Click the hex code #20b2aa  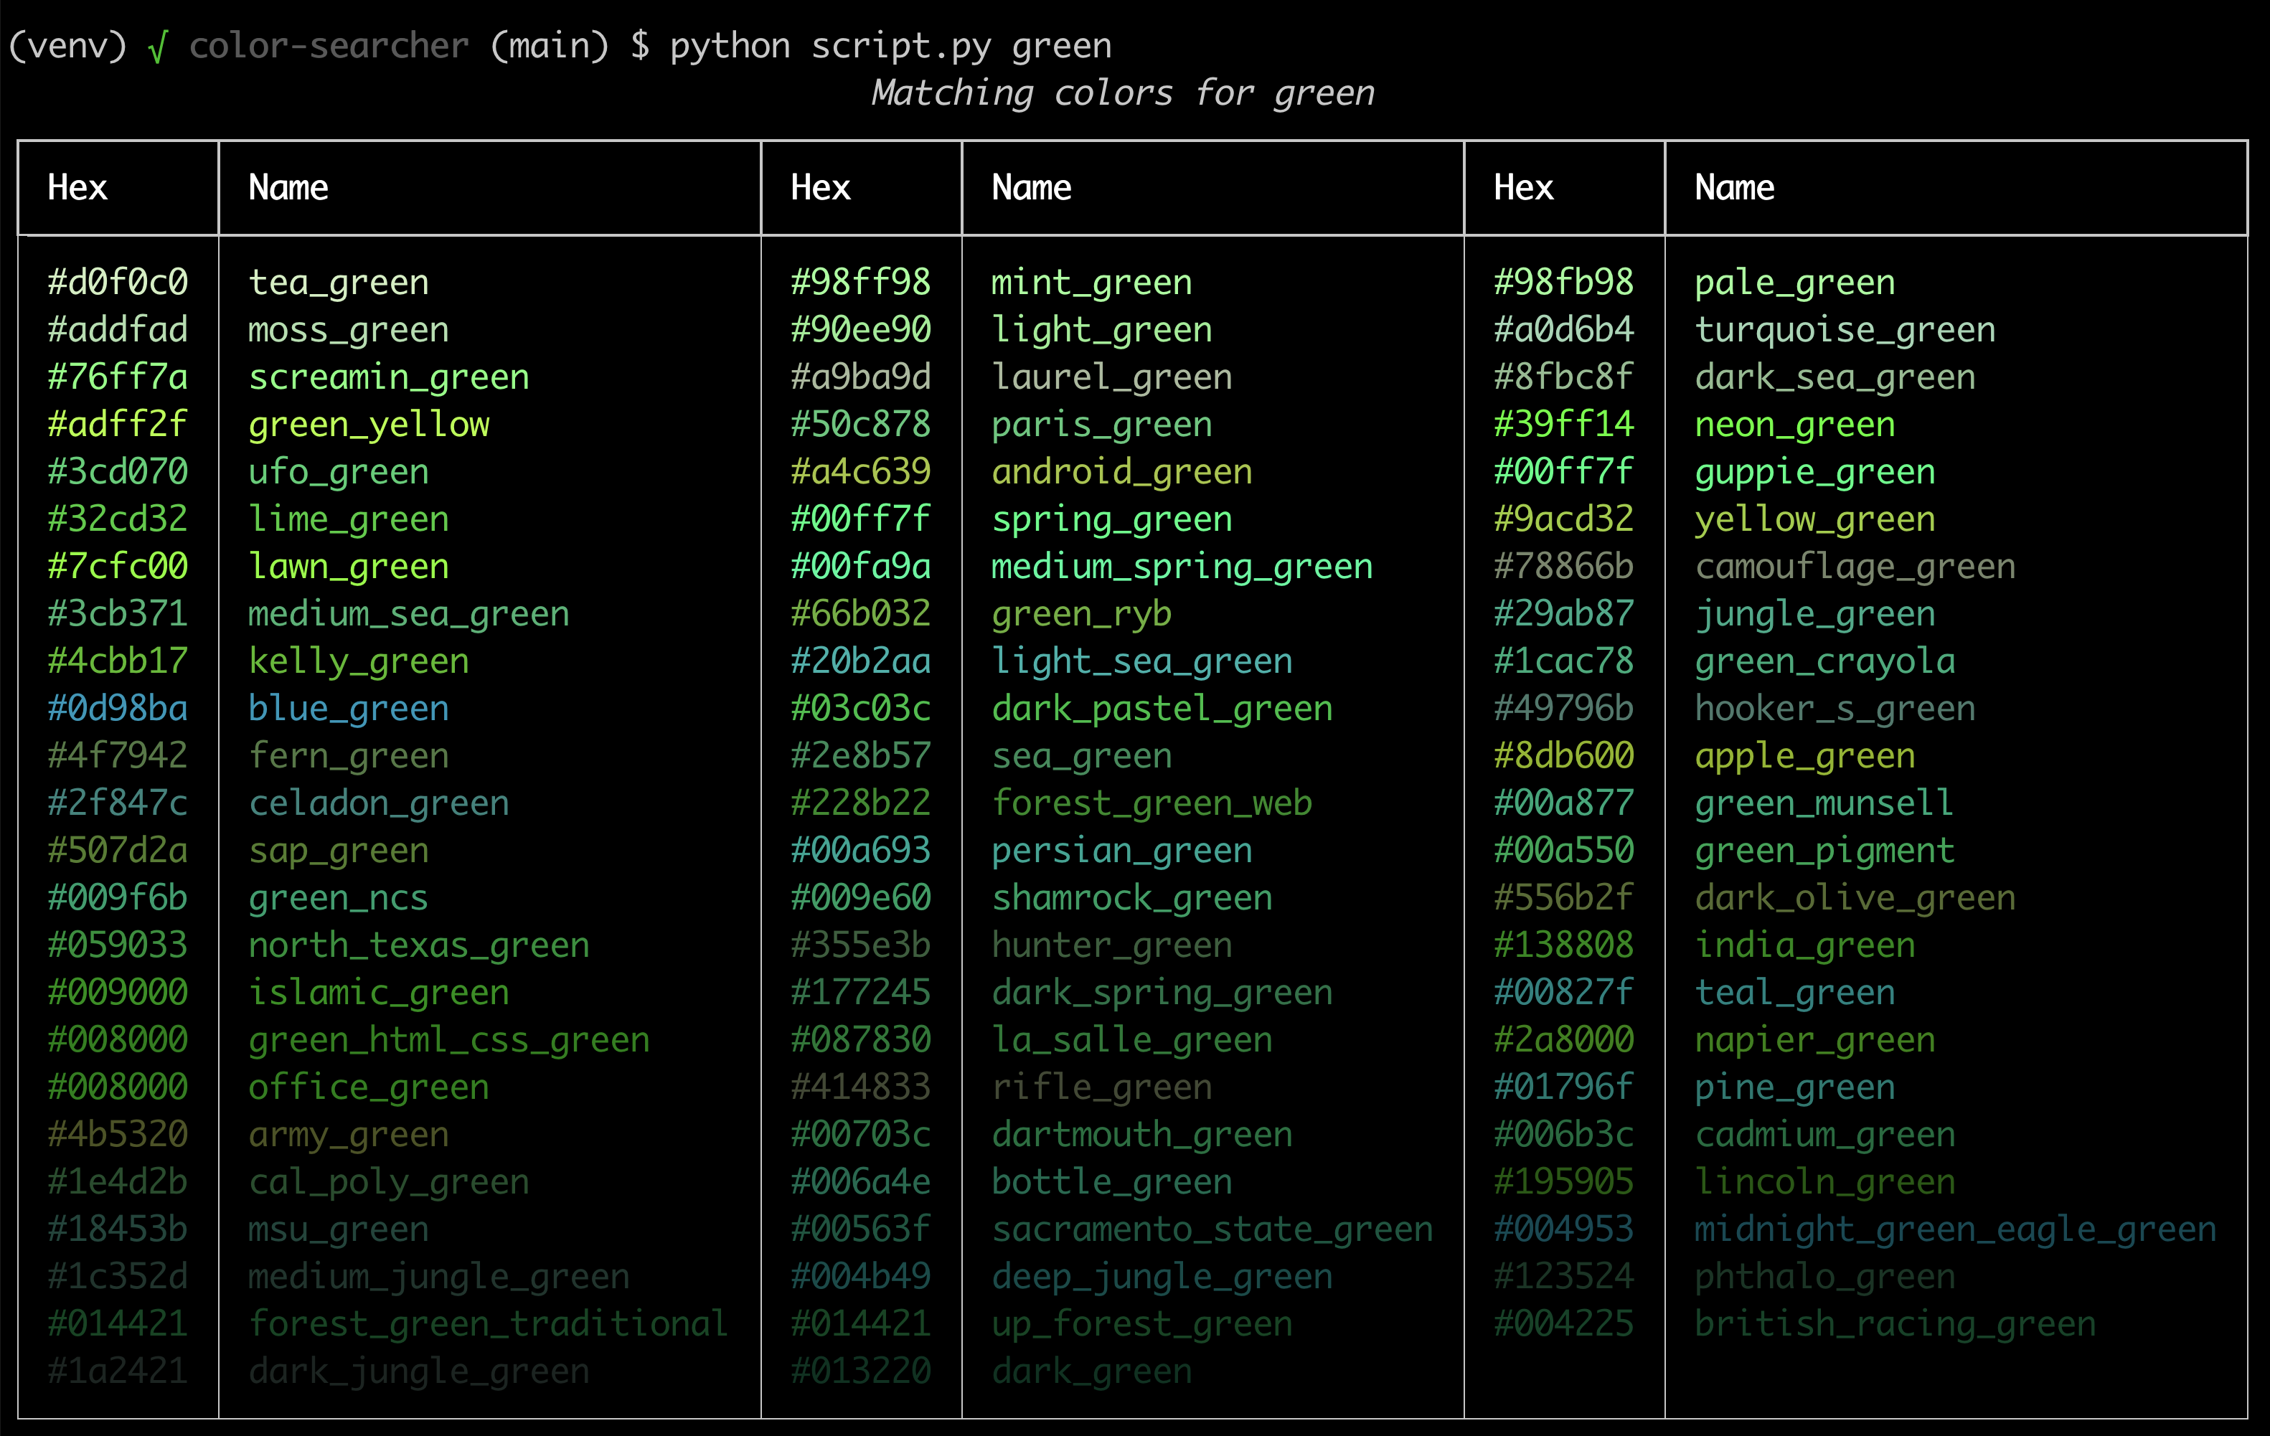click(860, 661)
